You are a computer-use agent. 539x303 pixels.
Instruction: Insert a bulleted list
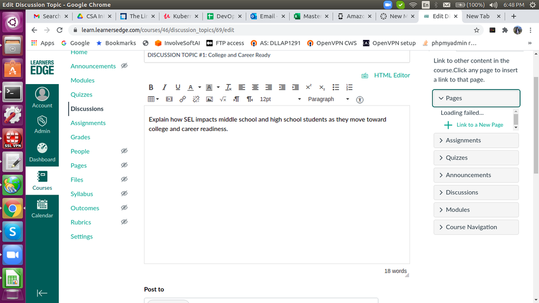coord(336,87)
